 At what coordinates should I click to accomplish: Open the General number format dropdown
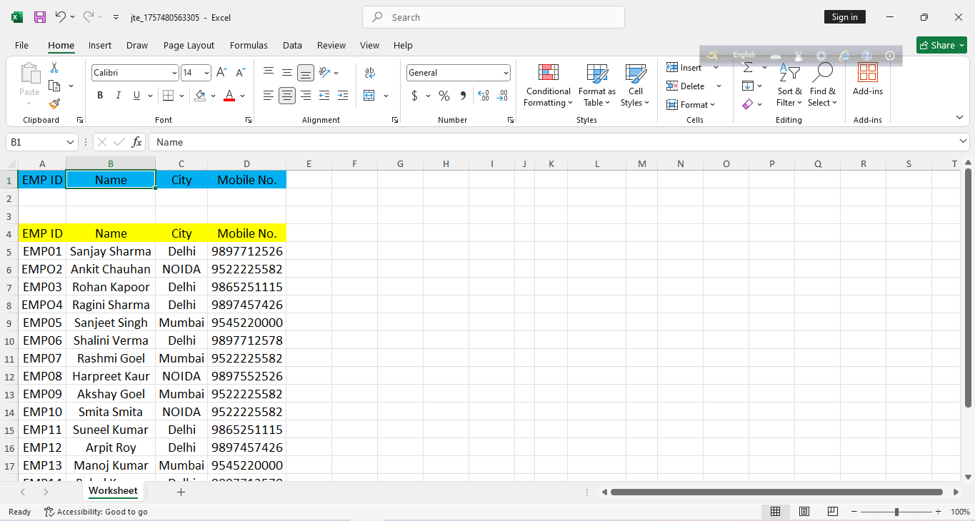pos(506,73)
